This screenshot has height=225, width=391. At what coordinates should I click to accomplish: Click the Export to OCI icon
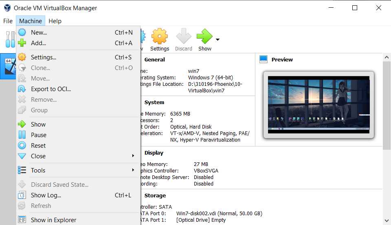(22, 89)
